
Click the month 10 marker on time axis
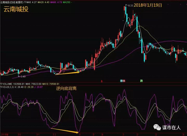tap(19, 135)
